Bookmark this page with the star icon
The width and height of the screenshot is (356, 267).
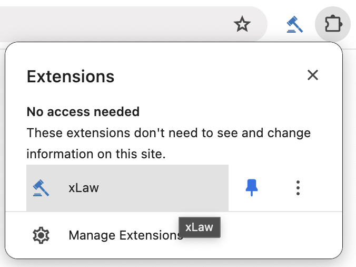pos(242,24)
